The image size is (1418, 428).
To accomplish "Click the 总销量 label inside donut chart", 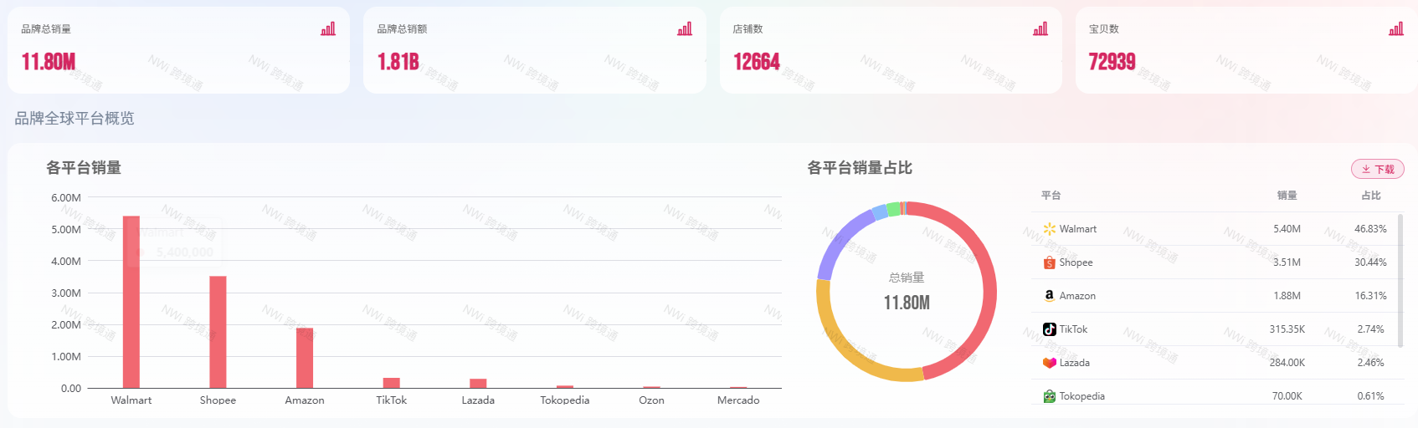I will click(x=907, y=278).
